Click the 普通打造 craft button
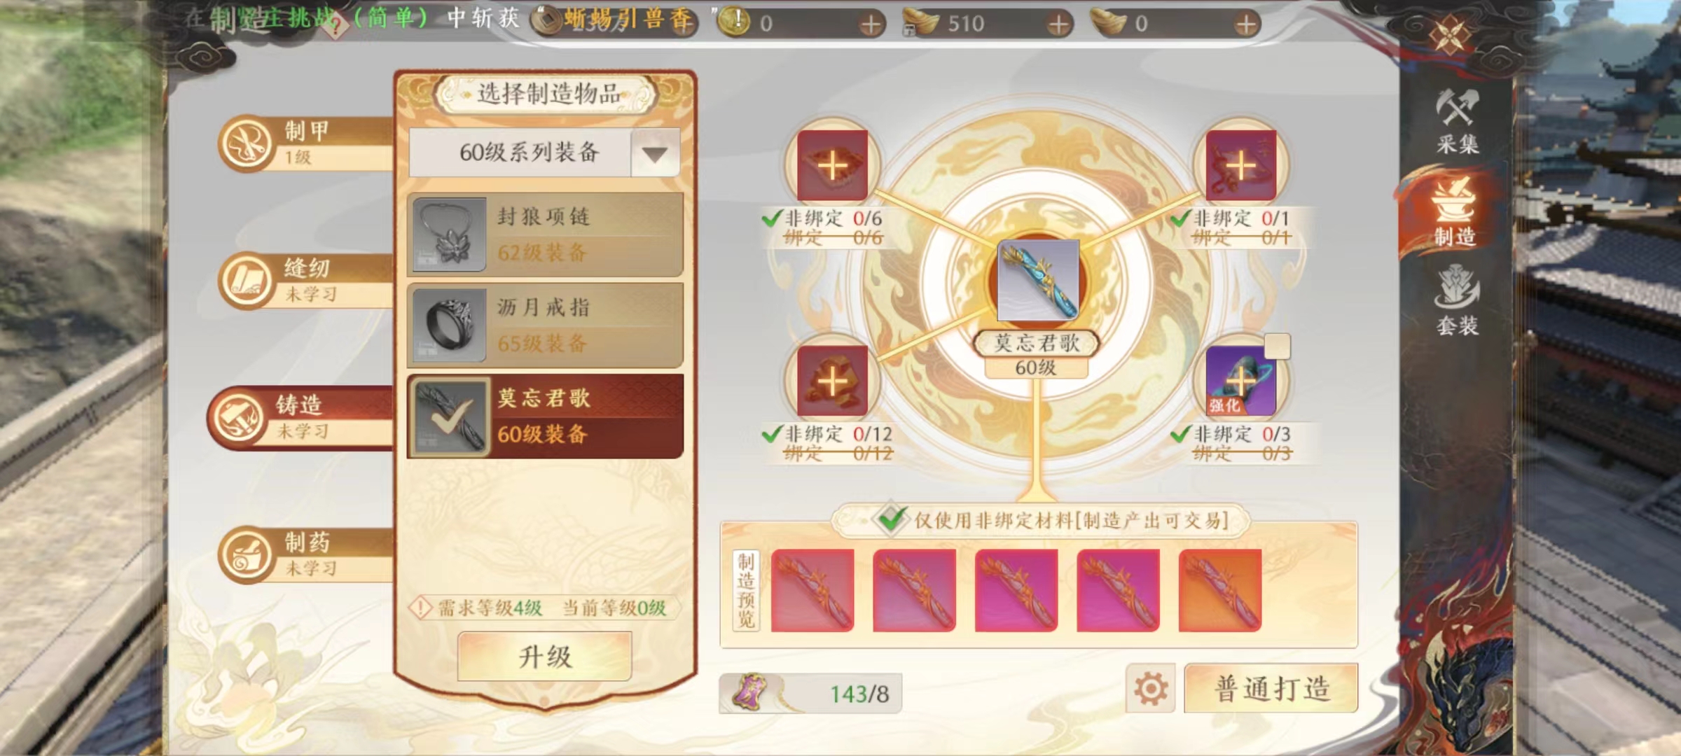 pos(1271,689)
